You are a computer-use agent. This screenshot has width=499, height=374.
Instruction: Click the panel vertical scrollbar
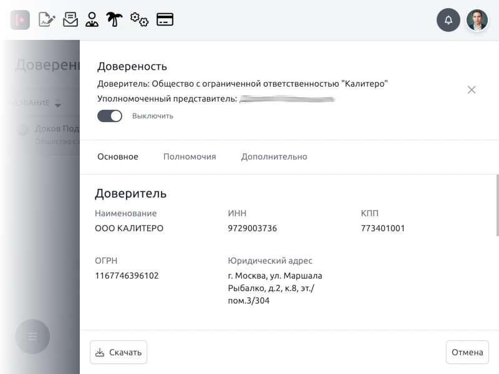tap(497, 205)
